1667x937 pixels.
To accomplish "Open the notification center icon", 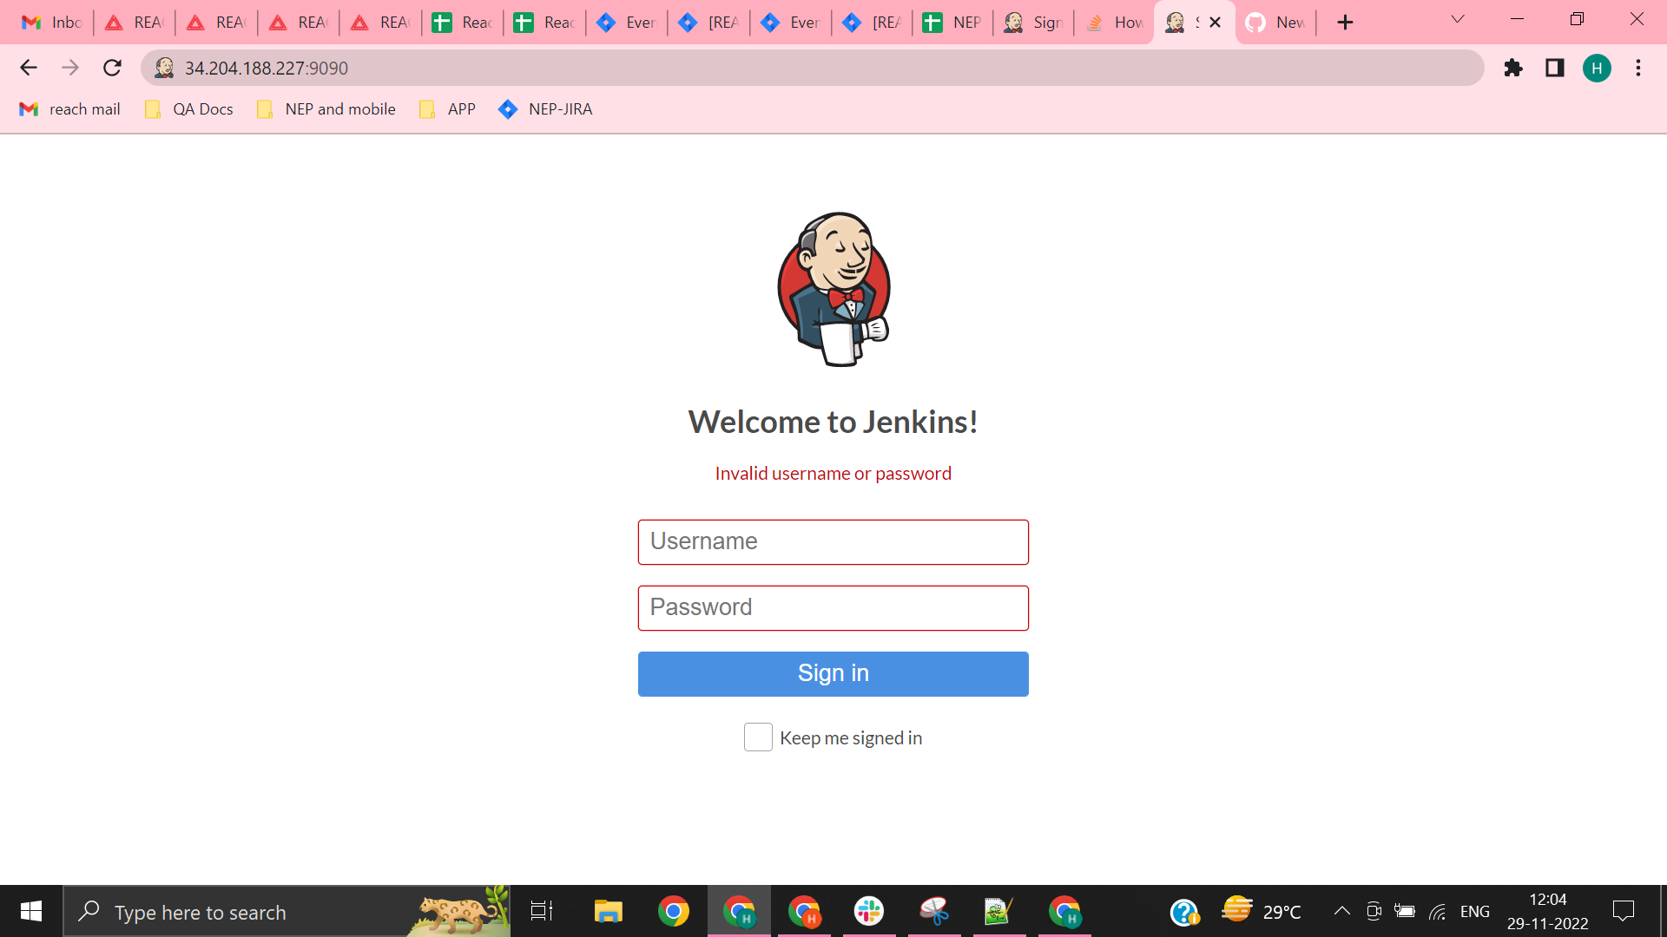I will point(1624,911).
